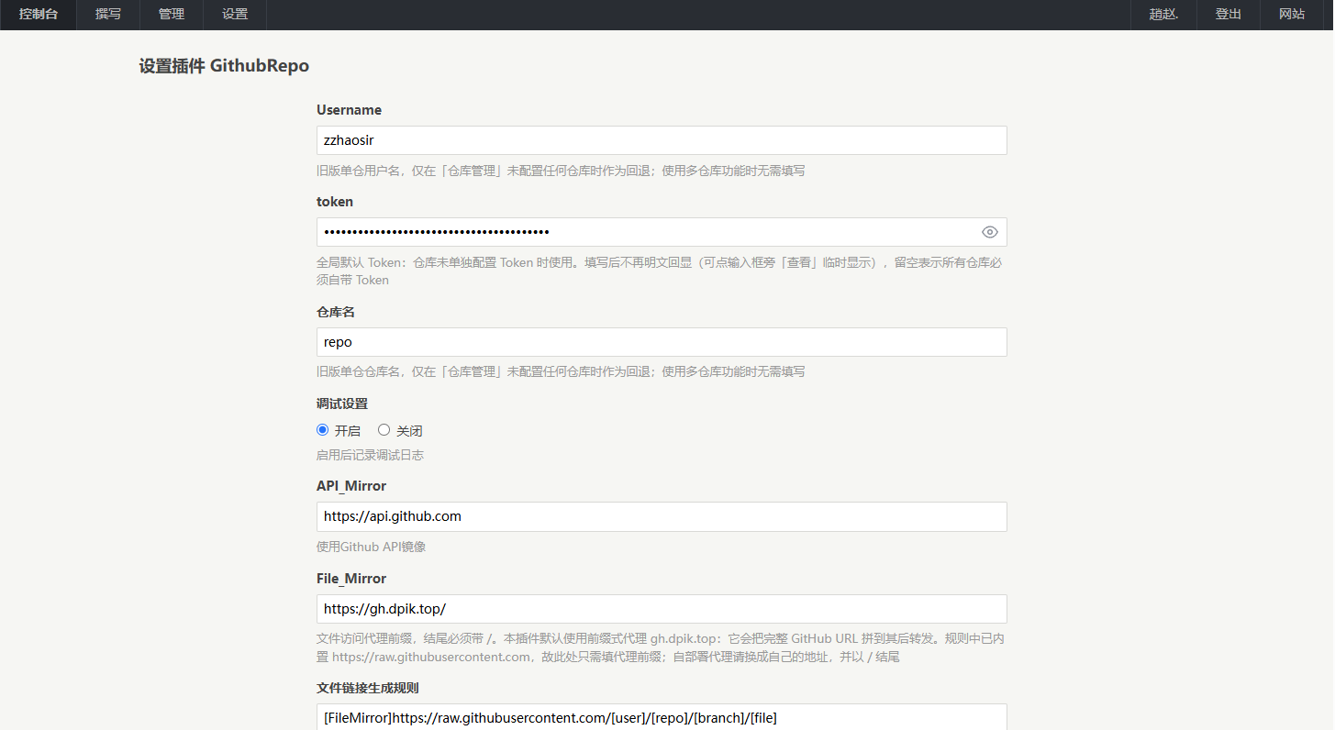Focus the 文件链接生成规则 rule input field

(662, 717)
